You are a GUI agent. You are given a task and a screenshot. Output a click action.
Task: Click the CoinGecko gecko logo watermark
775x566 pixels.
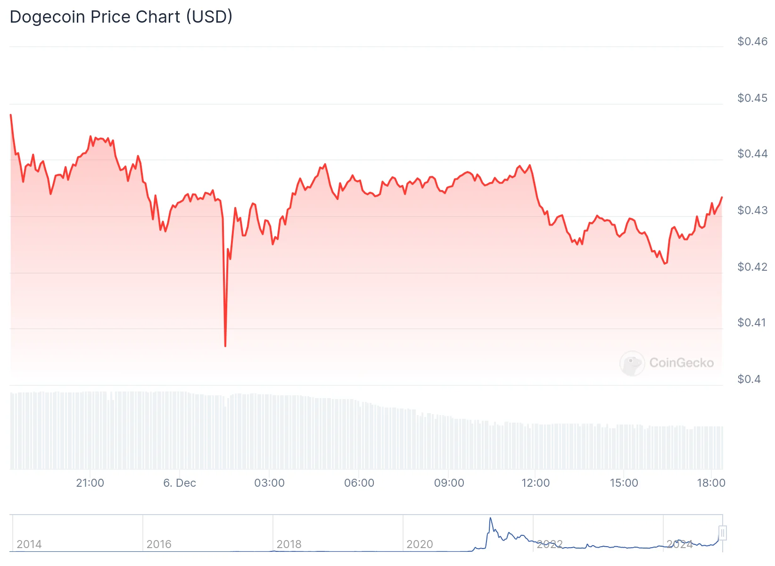point(632,363)
